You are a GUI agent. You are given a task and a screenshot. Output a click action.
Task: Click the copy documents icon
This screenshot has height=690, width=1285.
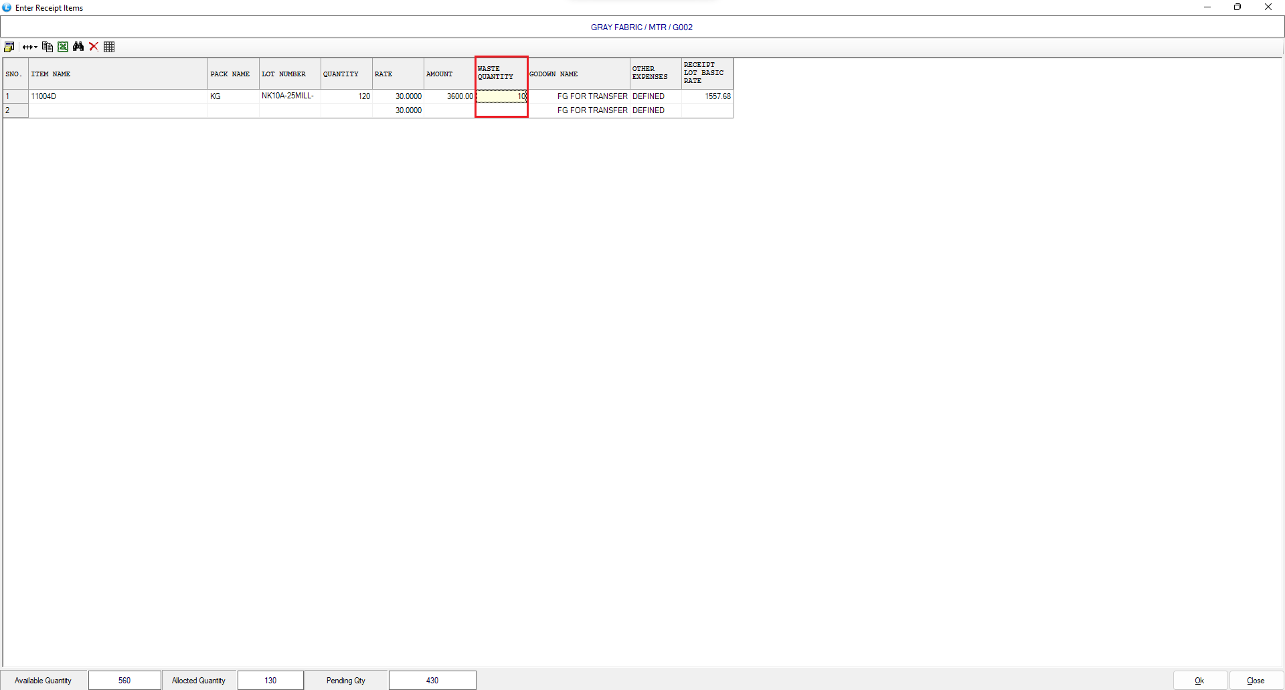(48, 47)
